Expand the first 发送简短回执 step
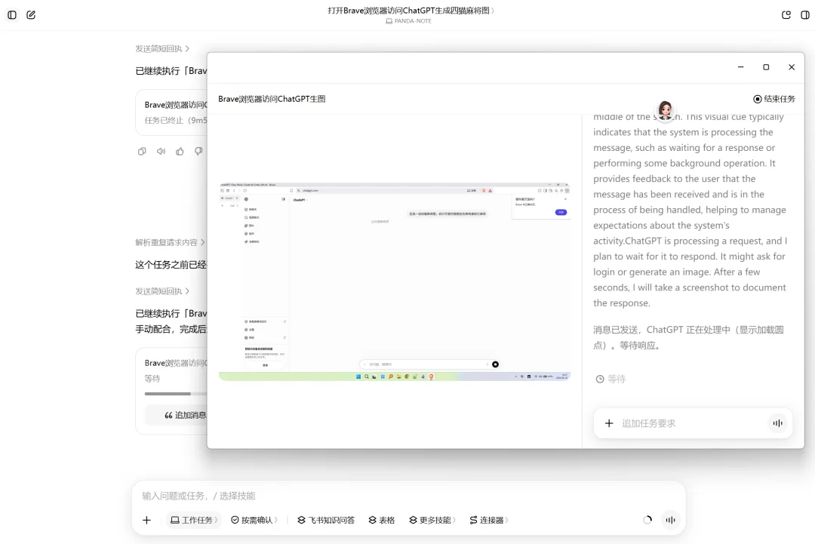Viewport: 815px width, 544px height. (162, 49)
